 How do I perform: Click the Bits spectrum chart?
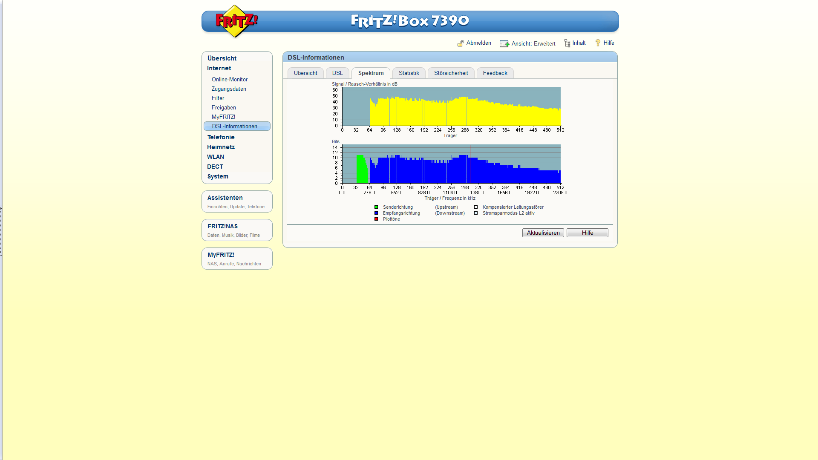(x=451, y=164)
